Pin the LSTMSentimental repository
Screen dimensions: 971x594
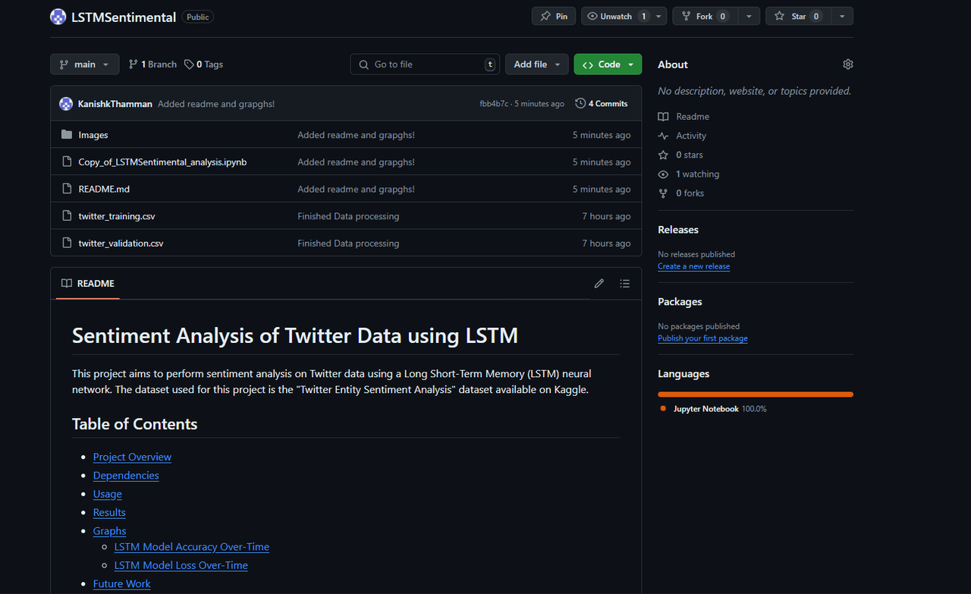click(x=554, y=16)
